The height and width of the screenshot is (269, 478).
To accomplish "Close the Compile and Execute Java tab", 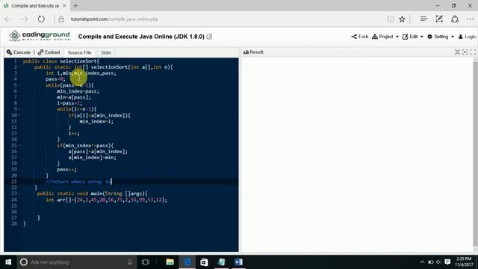I will 64,5.
